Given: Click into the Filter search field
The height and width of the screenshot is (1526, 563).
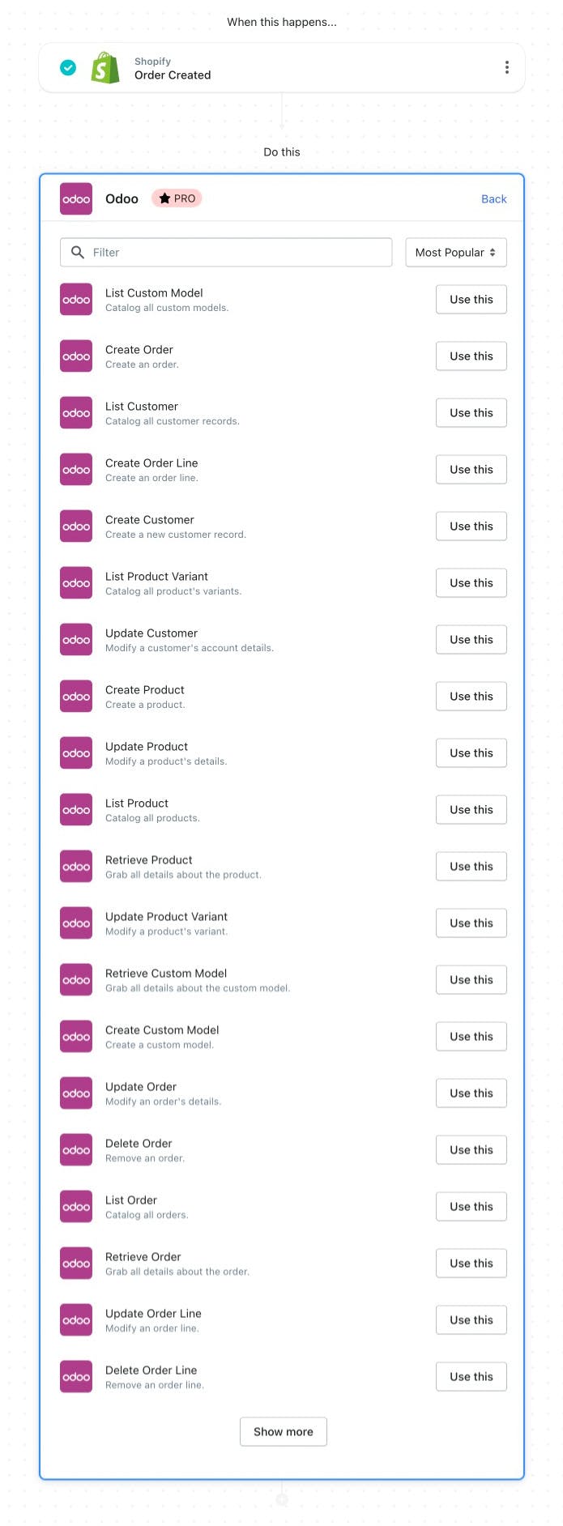Looking at the screenshot, I should 226,253.
